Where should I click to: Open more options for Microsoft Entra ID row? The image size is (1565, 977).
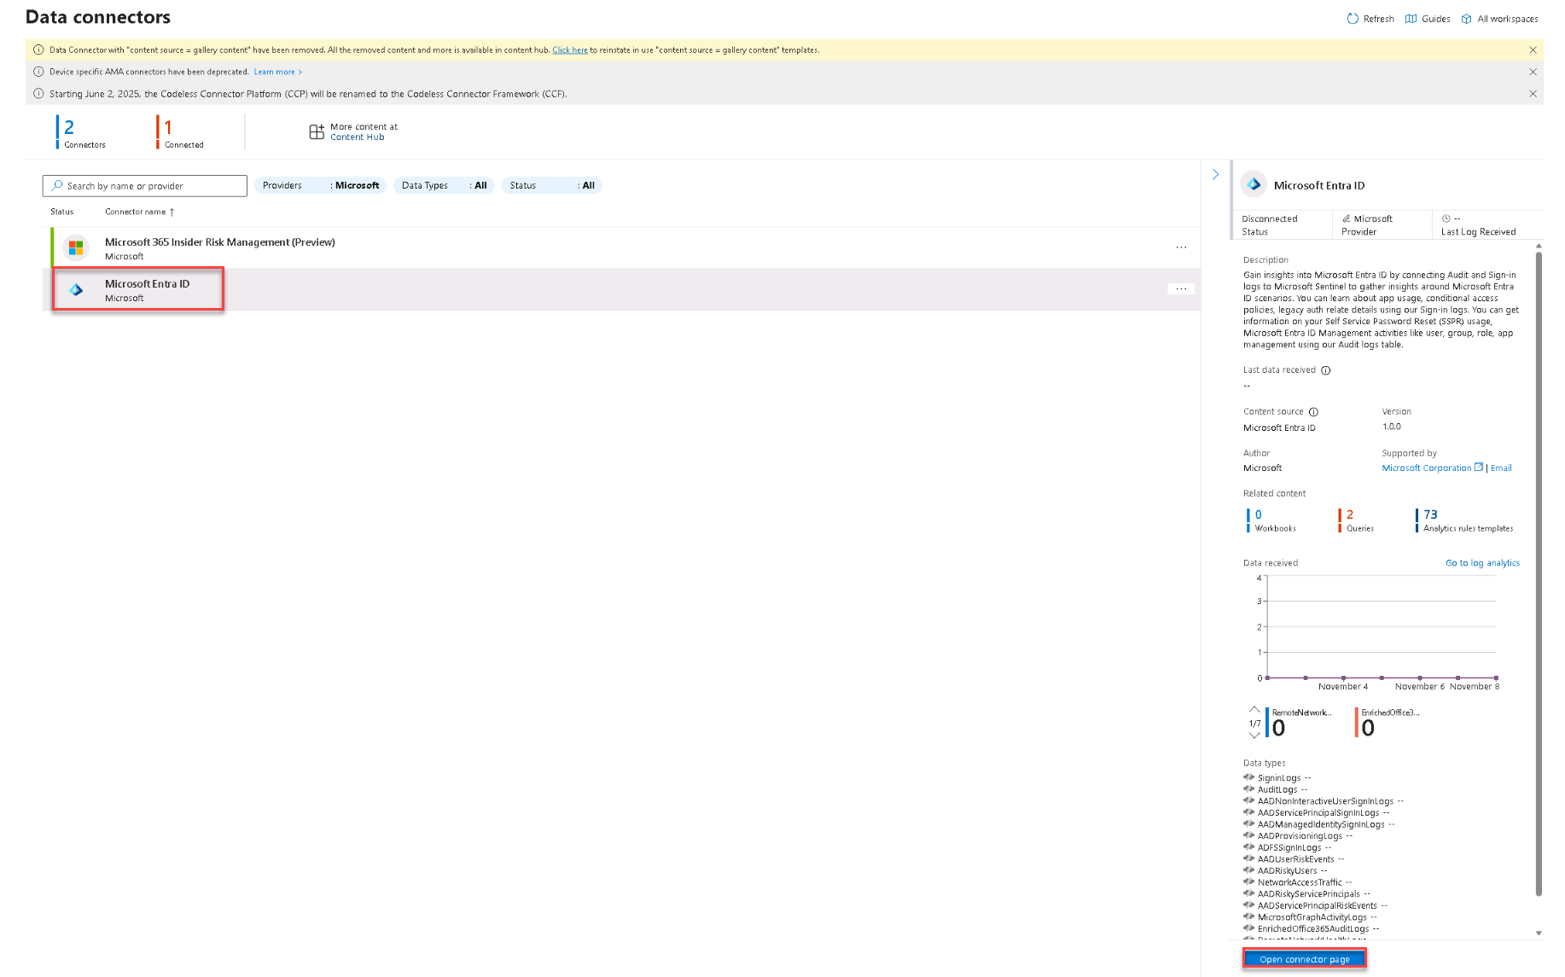[1181, 289]
